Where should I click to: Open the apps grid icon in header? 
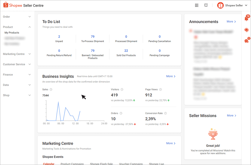pyautogui.click(x=197, y=5)
